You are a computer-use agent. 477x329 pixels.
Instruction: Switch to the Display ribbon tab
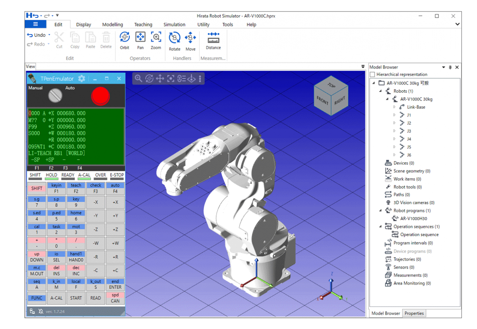click(x=83, y=25)
